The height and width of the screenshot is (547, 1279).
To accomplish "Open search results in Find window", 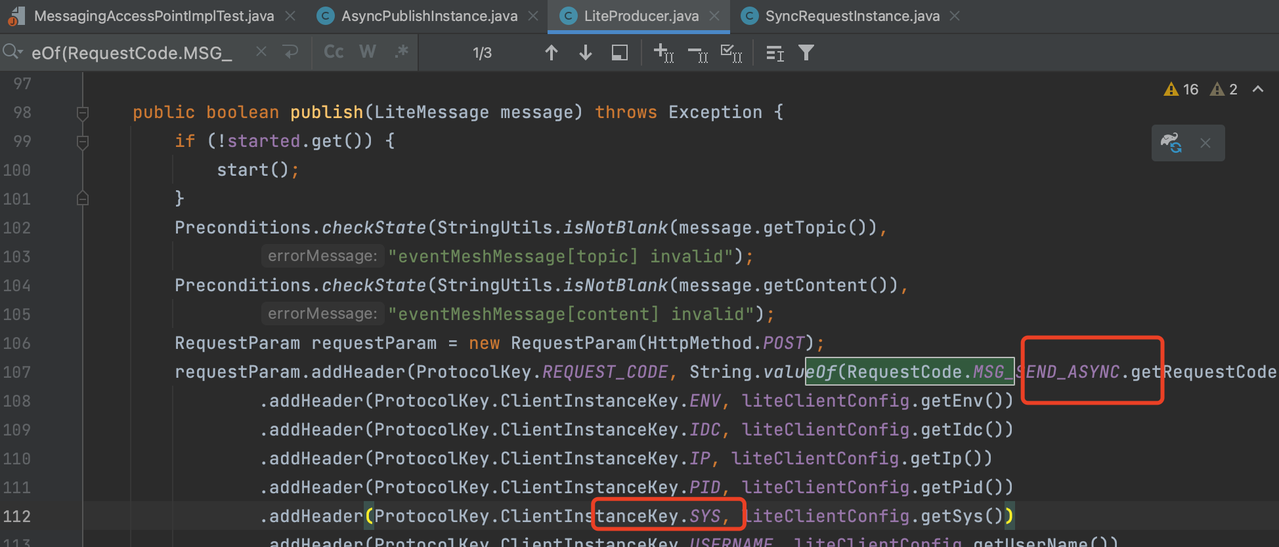I will point(775,53).
